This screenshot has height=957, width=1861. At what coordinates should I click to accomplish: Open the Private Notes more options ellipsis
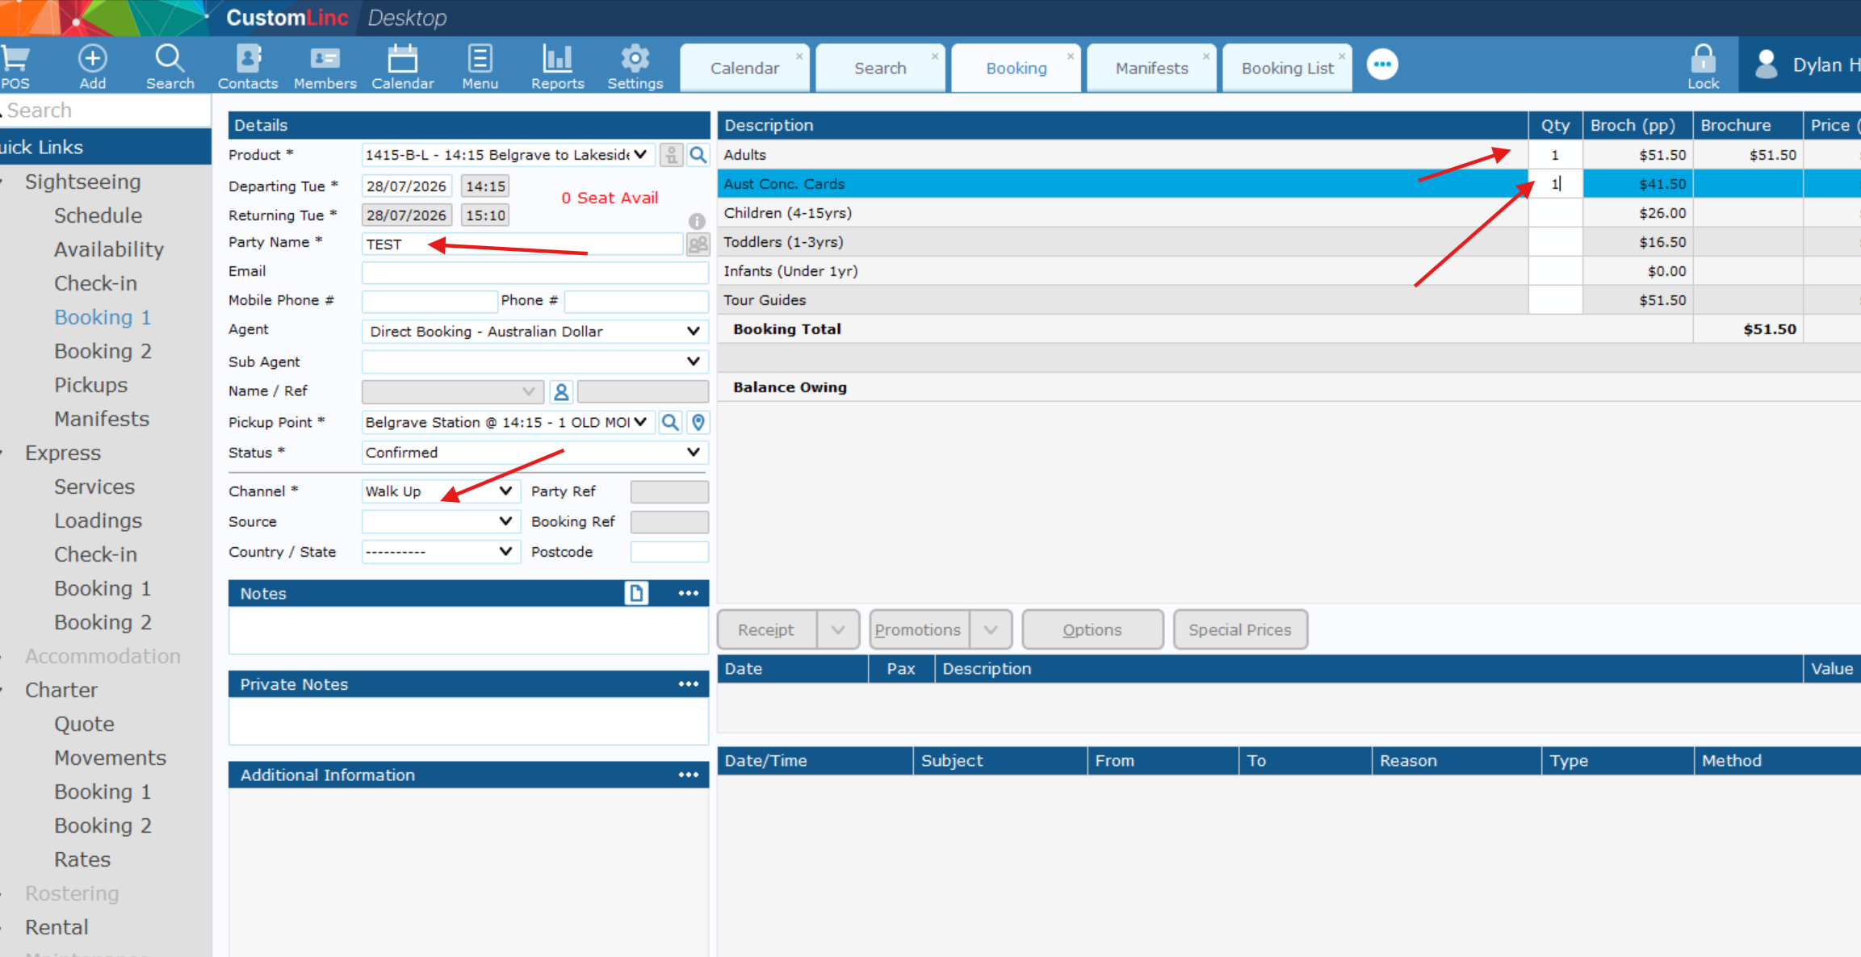(688, 684)
